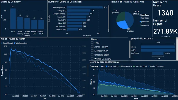The height and width of the screenshot is (100, 178).
Task: Click the Natal (RN) destination bar
Action: pyautogui.click(x=75, y=23)
